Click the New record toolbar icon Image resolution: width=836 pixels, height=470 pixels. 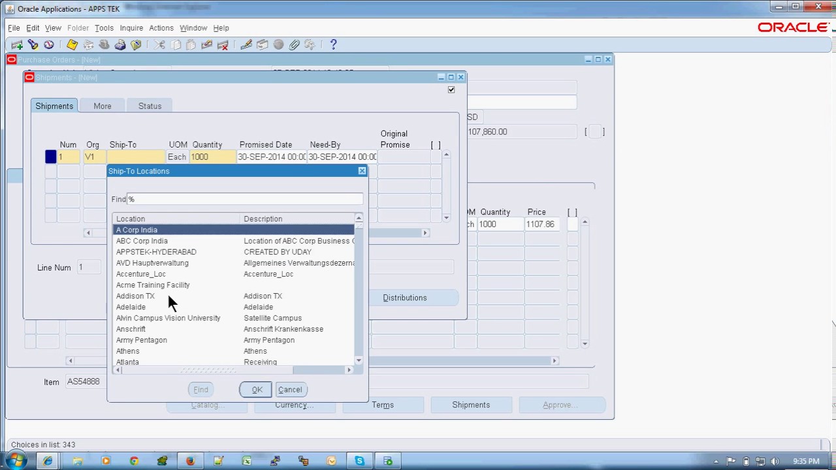pyautogui.click(x=17, y=44)
